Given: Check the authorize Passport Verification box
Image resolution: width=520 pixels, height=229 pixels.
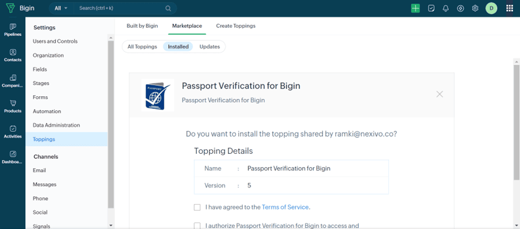Looking at the screenshot, I should point(197,226).
